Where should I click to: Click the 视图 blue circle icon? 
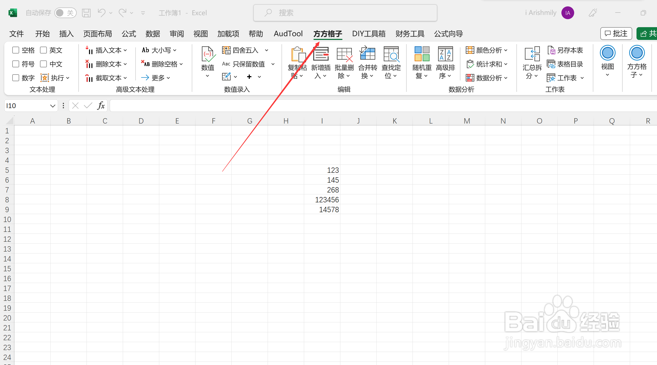point(607,53)
